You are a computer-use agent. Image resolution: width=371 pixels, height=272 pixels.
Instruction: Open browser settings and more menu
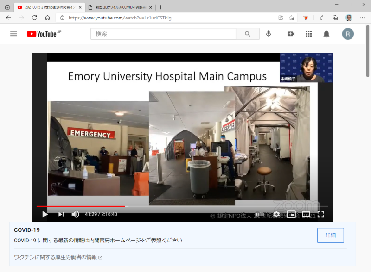(x=362, y=18)
